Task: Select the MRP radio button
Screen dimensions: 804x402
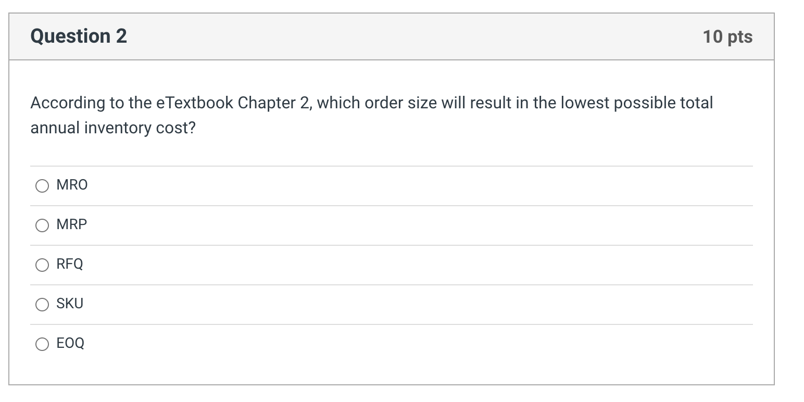Action: point(42,225)
